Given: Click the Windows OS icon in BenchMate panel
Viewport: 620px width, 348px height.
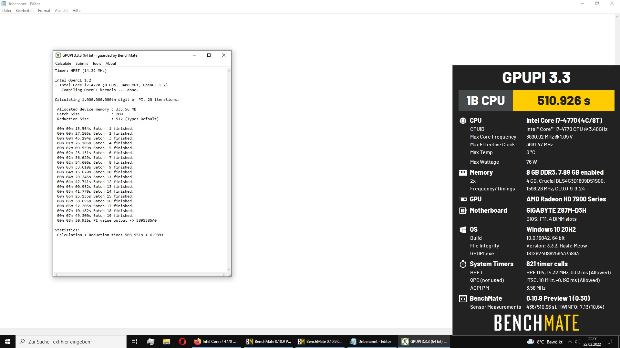Looking at the screenshot, I should click(x=463, y=230).
